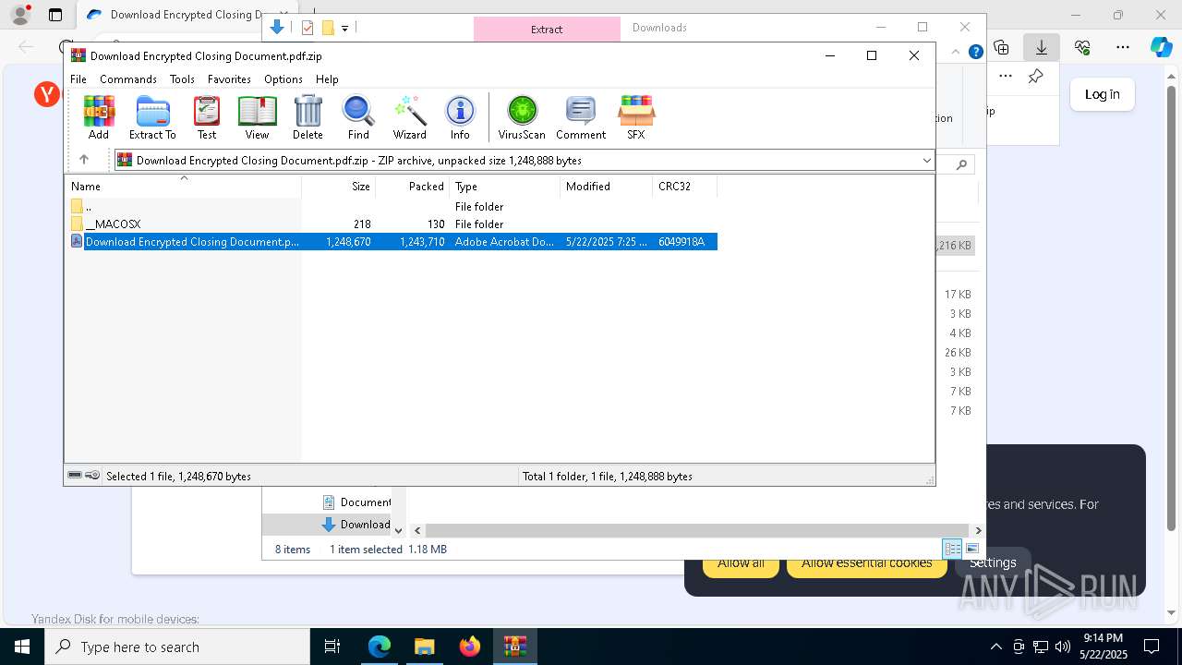Open the Copilot icon in Edge
This screenshot has width=1182, height=665.
point(1162,47)
